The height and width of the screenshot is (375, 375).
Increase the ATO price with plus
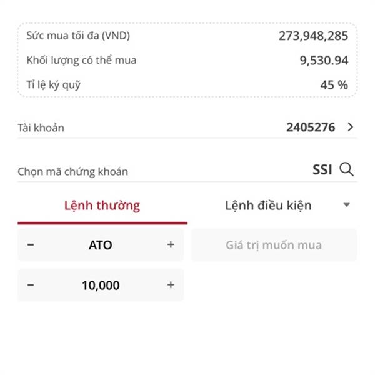171,244
